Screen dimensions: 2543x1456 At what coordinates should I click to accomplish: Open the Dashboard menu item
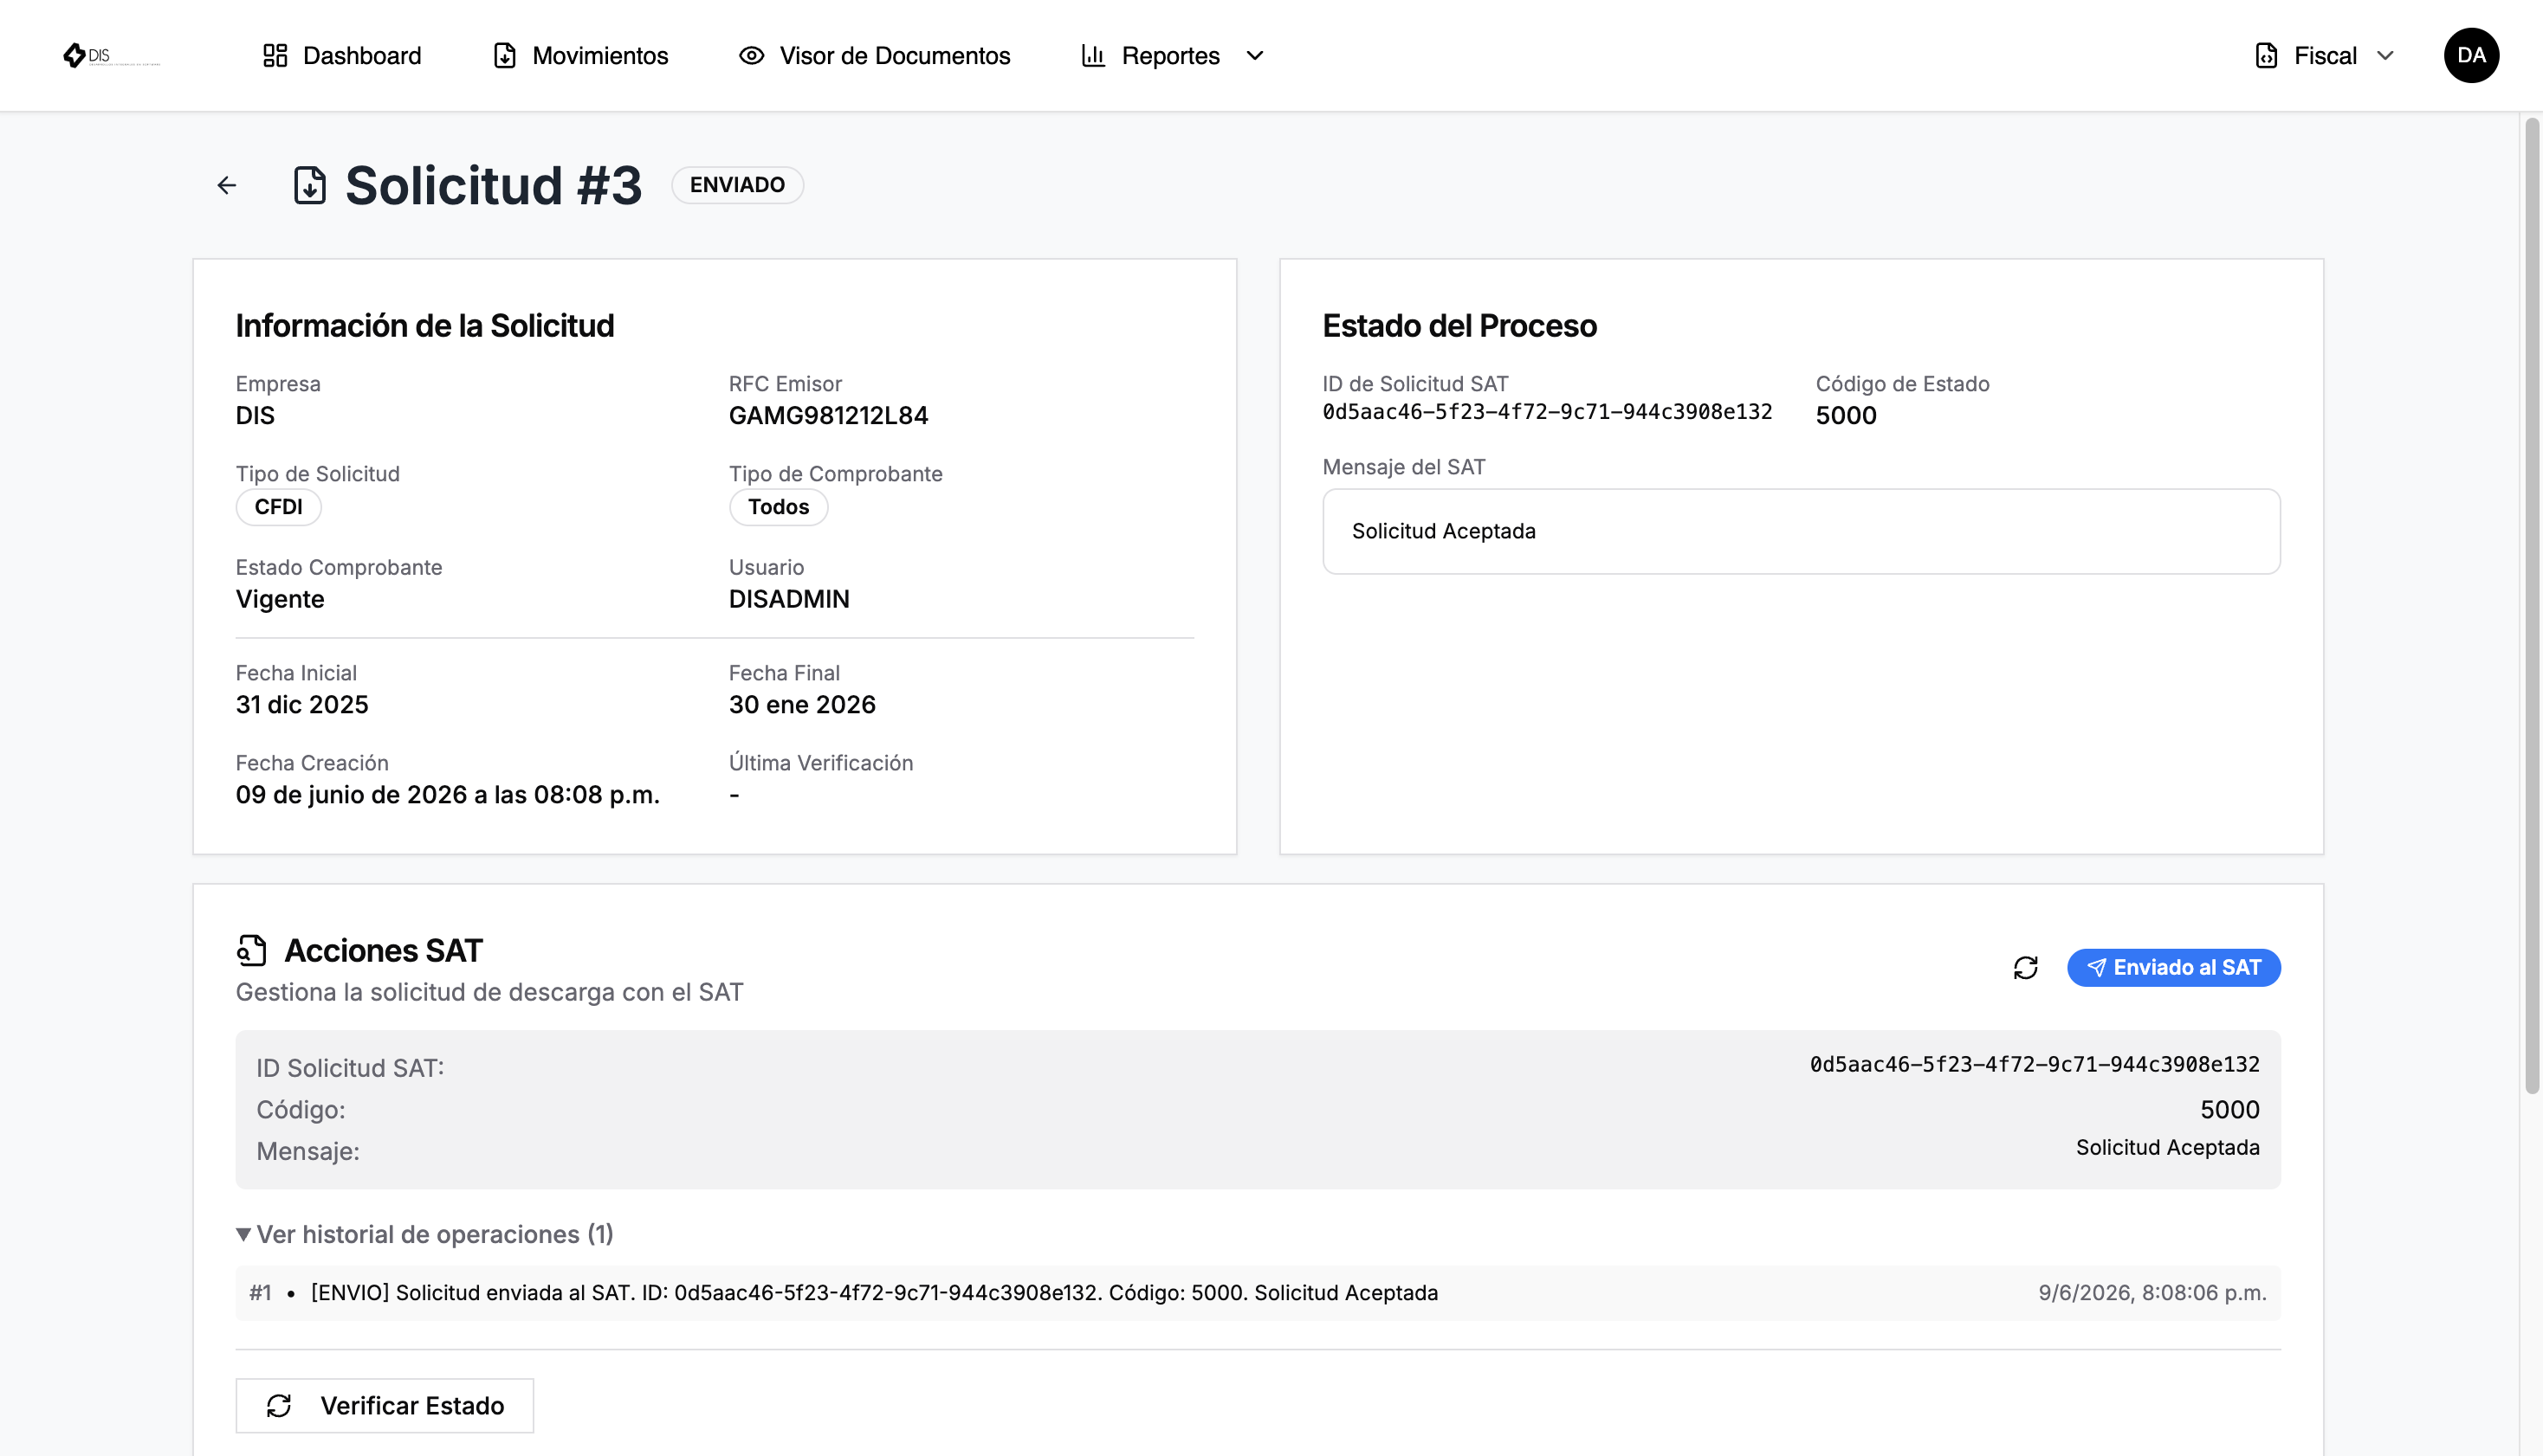(342, 55)
